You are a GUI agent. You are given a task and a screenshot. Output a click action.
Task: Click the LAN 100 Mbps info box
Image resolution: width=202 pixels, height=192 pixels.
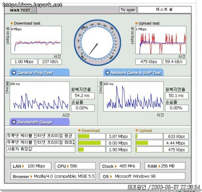(x=31, y=166)
